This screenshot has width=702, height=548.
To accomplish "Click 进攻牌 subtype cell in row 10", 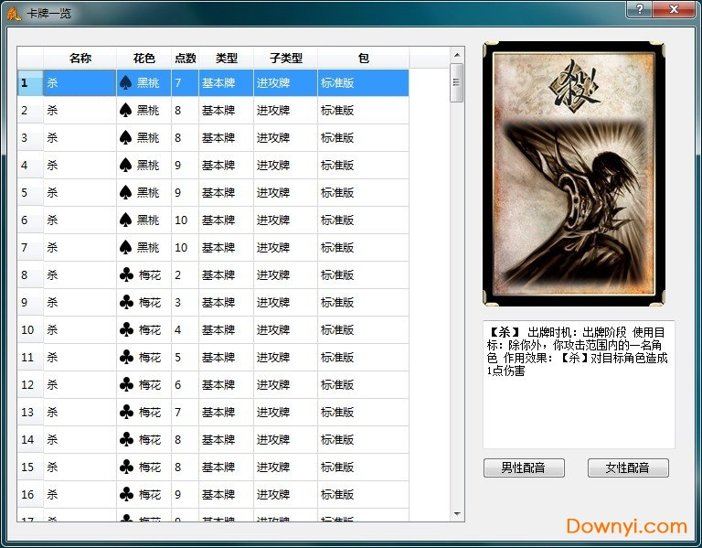I will [285, 329].
